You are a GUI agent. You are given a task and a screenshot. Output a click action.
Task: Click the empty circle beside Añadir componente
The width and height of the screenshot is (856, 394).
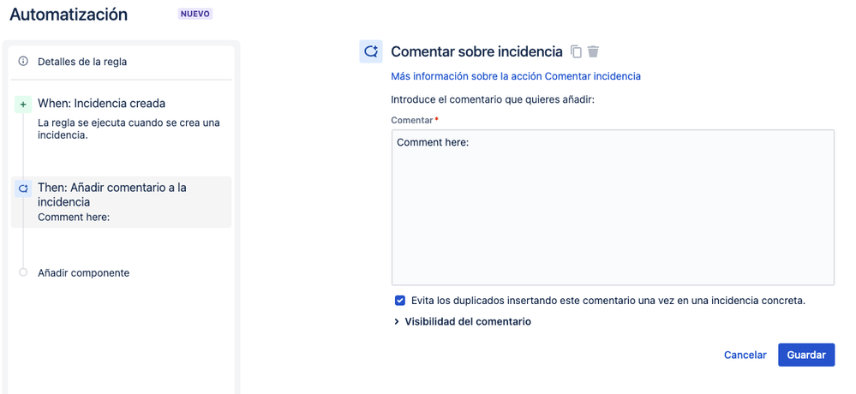[23, 272]
